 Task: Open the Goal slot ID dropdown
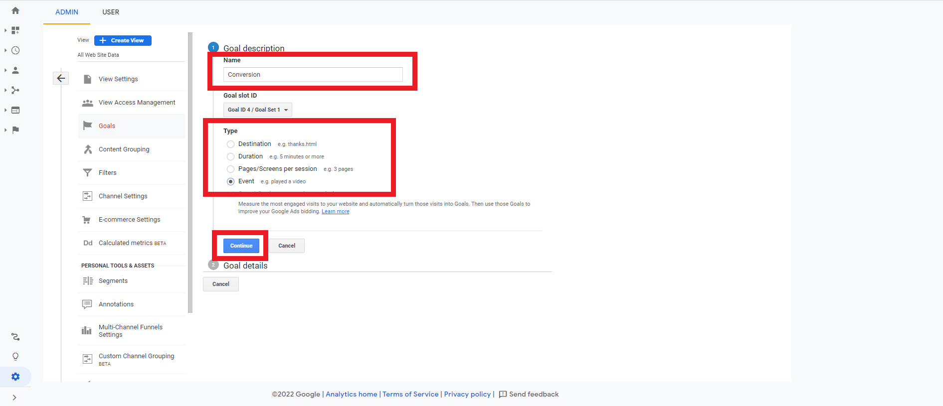pos(257,110)
